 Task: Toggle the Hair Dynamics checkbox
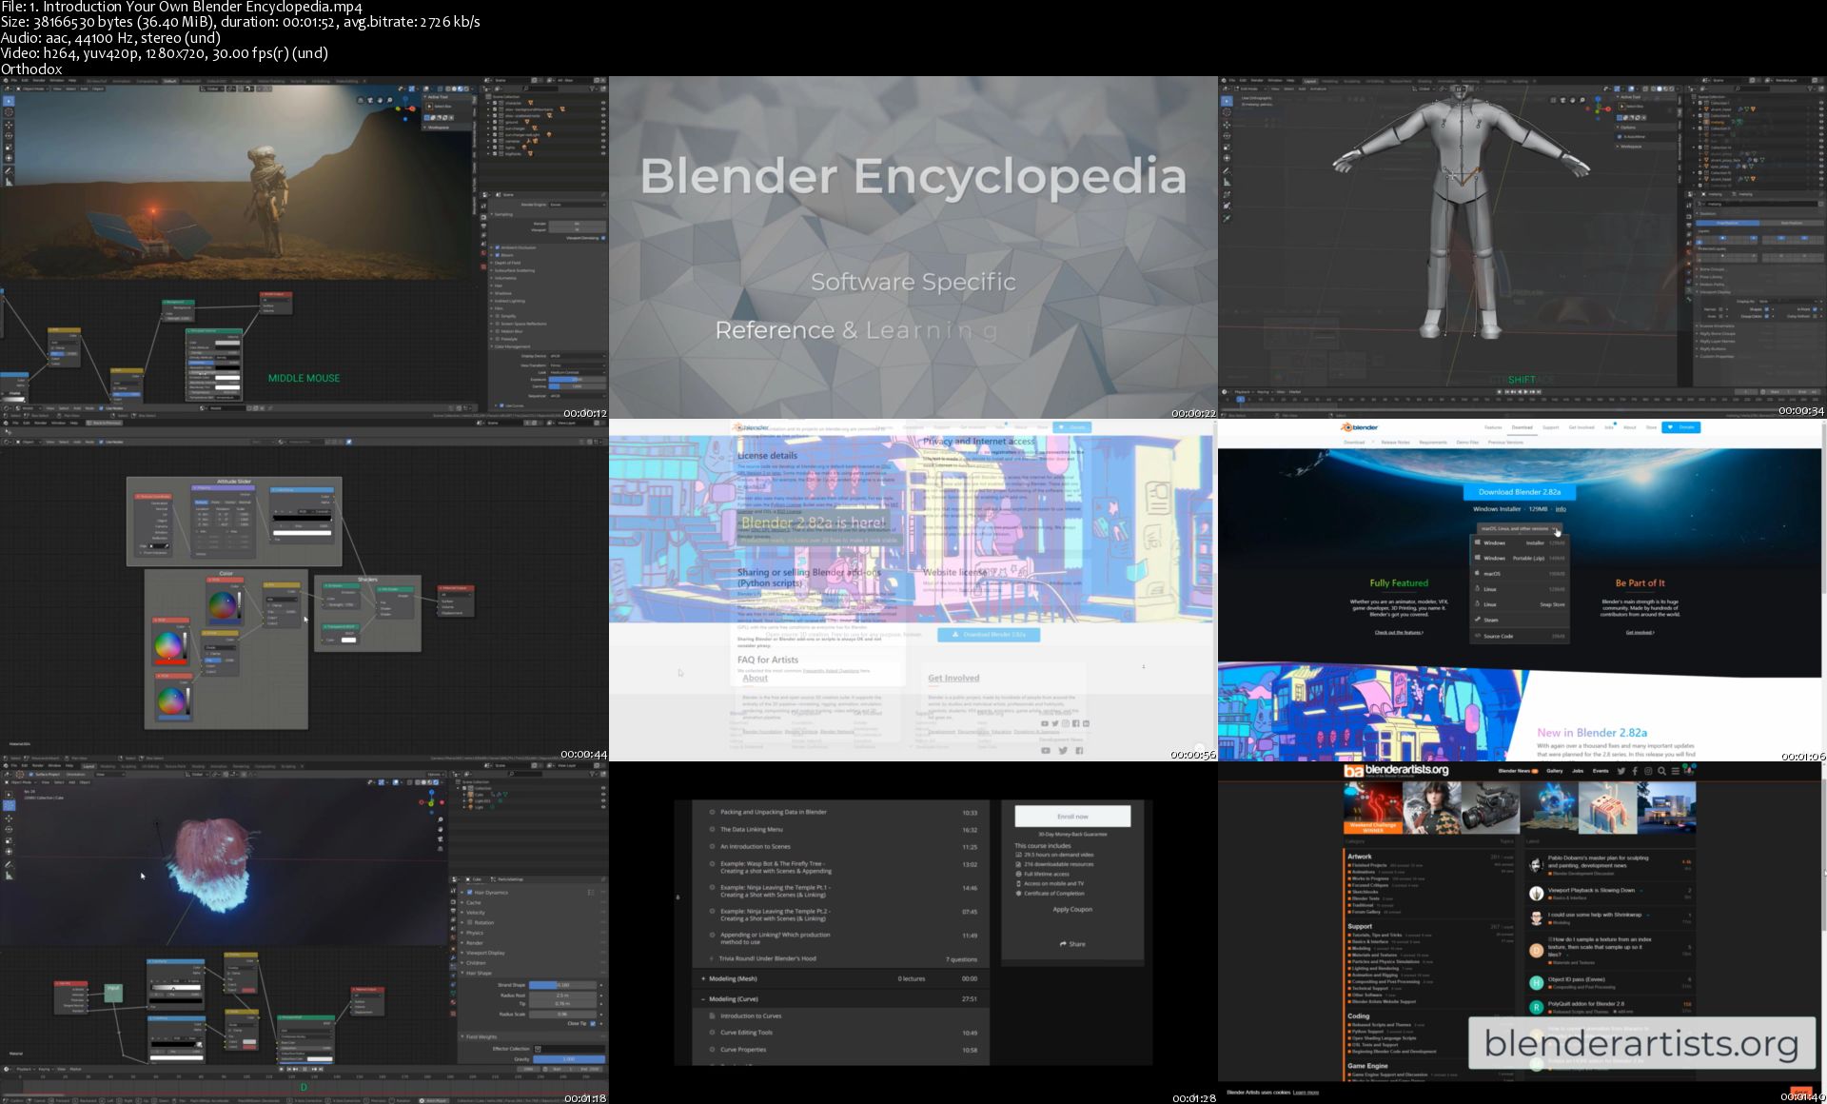tap(469, 893)
